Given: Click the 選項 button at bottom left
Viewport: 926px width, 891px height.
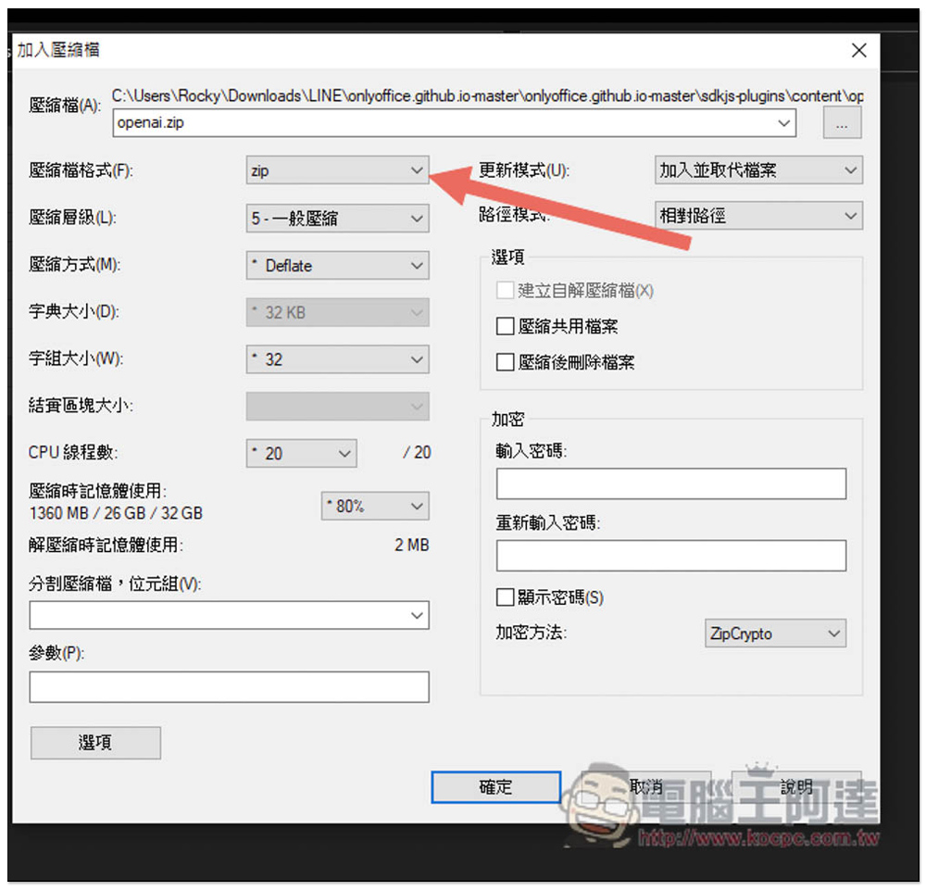Looking at the screenshot, I should (95, 743).
